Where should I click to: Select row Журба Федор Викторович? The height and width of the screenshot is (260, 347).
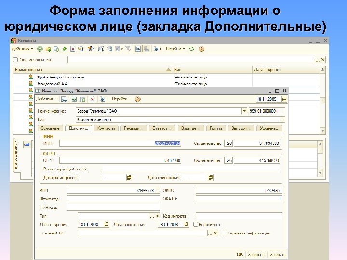pos(166,77)
